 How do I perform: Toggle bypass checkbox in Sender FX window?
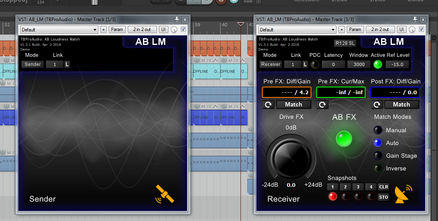(183, 29)
